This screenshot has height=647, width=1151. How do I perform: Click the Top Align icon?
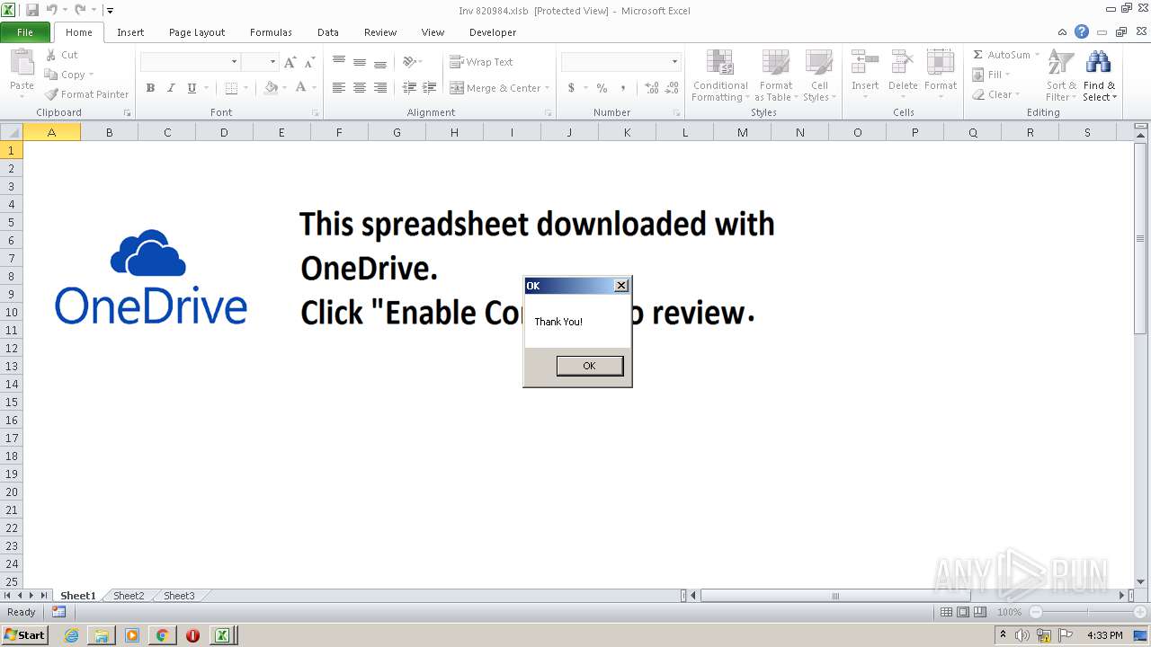[339, 62]
